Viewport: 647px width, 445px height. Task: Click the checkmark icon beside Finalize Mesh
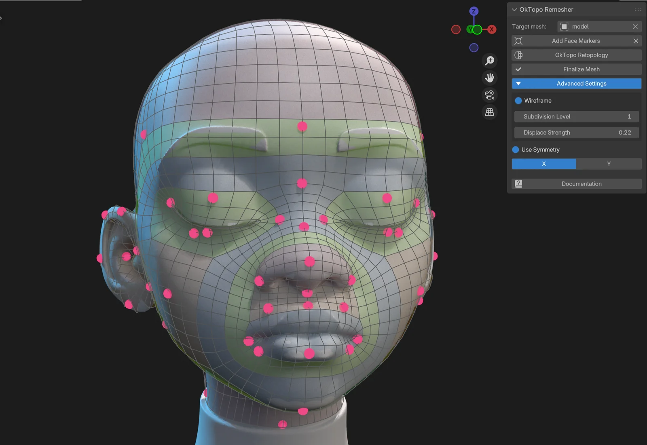click(x=518, y=69)
